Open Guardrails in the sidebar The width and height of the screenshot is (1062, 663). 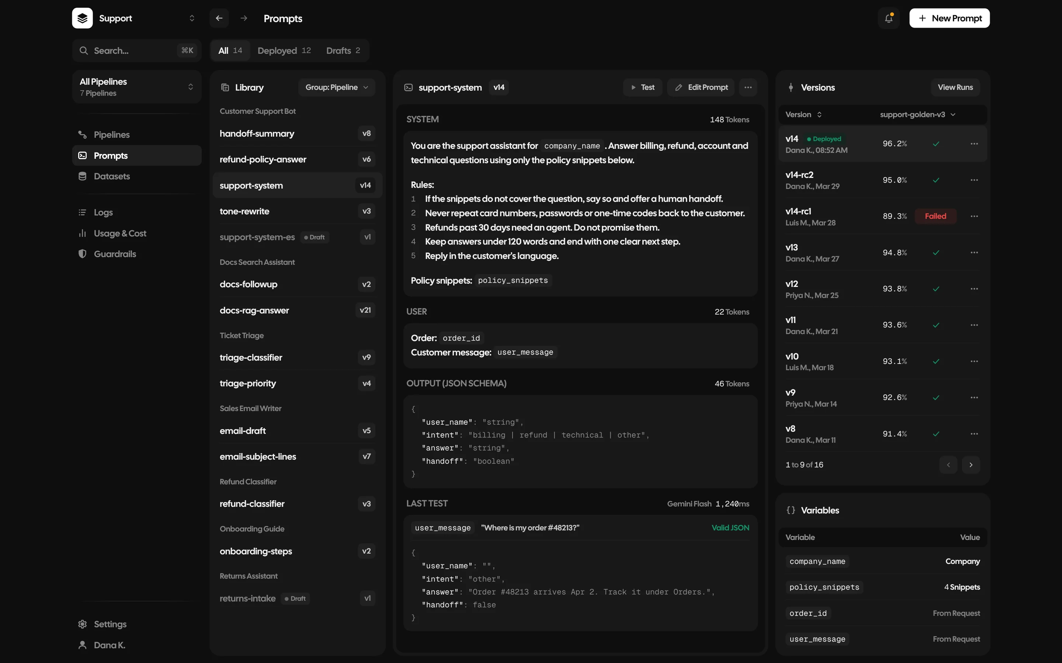click(x=136, y=254)
